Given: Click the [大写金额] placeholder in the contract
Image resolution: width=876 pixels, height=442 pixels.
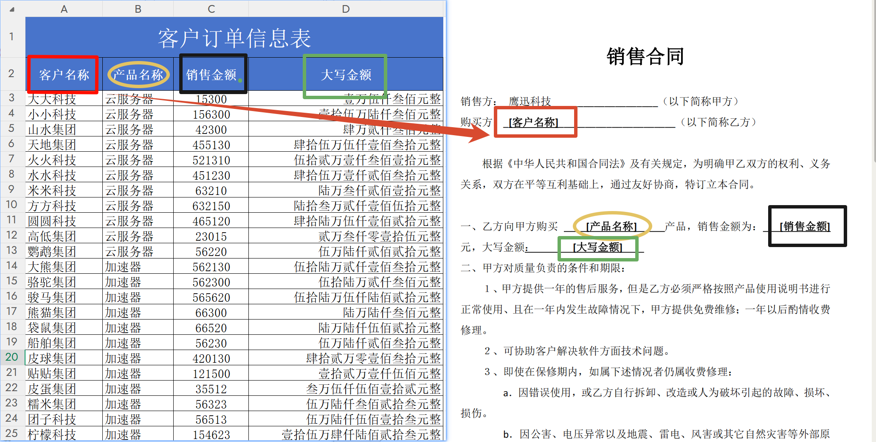Looking at the screenshot, I should coord(597,247).
